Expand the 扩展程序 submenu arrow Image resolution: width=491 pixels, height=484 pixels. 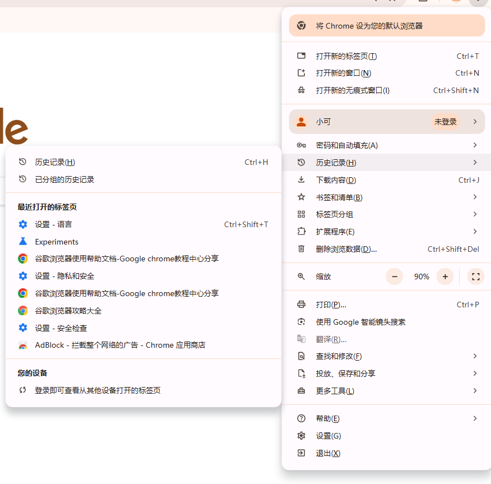point(475,232)
